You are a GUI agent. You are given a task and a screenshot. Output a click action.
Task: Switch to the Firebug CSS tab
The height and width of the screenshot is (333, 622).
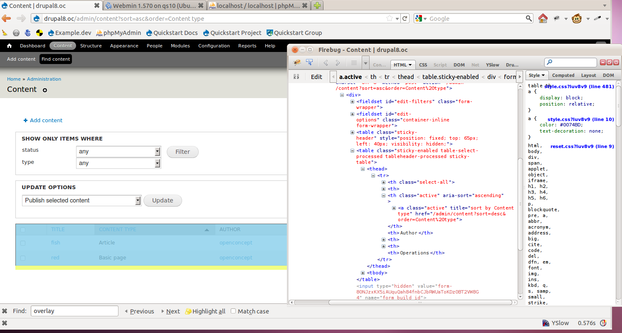(423, 65)
